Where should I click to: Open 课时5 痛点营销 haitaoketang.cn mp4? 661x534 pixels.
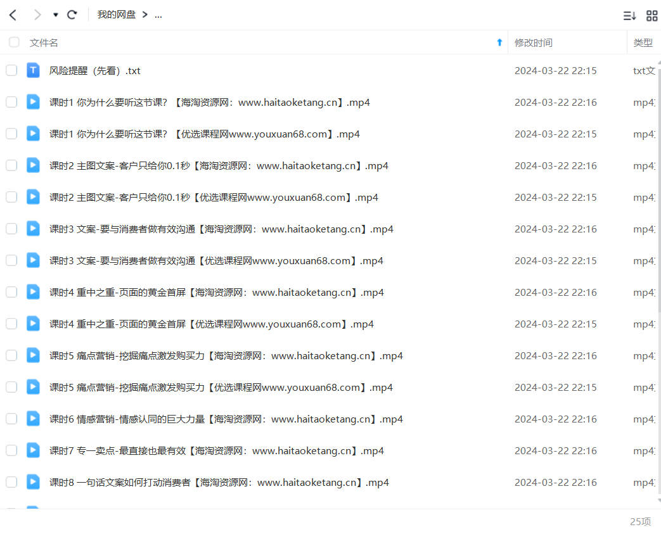(226, 356)
